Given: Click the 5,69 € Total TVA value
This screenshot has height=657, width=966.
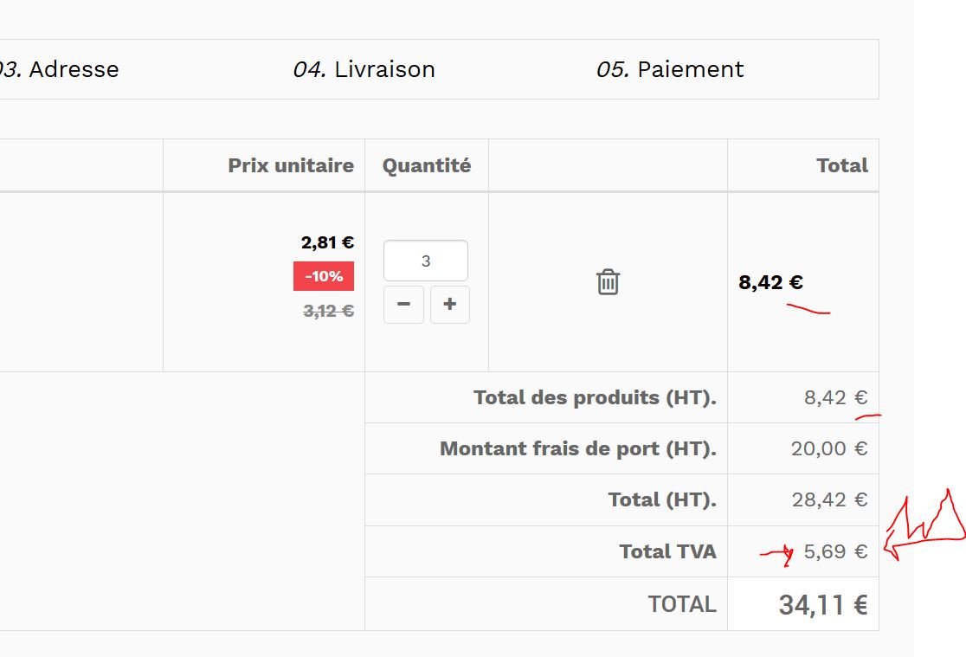Looking at the screenshot, I should click(834, 551).
